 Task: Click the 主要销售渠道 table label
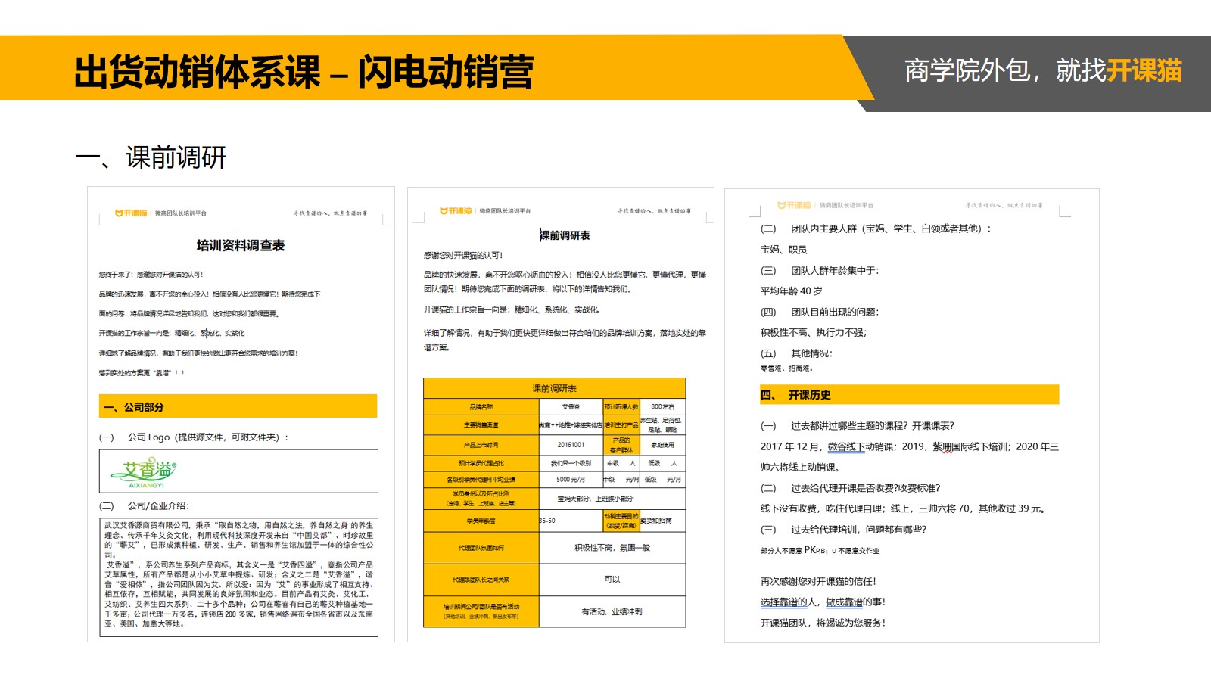(481, 425)
